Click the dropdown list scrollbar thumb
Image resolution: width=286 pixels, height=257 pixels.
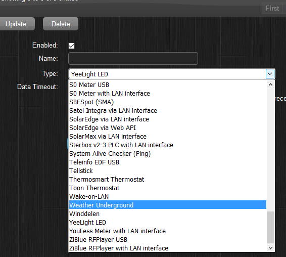271,228
